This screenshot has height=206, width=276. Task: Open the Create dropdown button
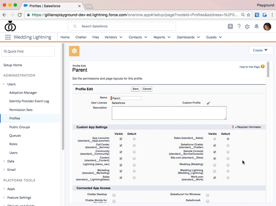pyautogui.click(x=261, y=50)
